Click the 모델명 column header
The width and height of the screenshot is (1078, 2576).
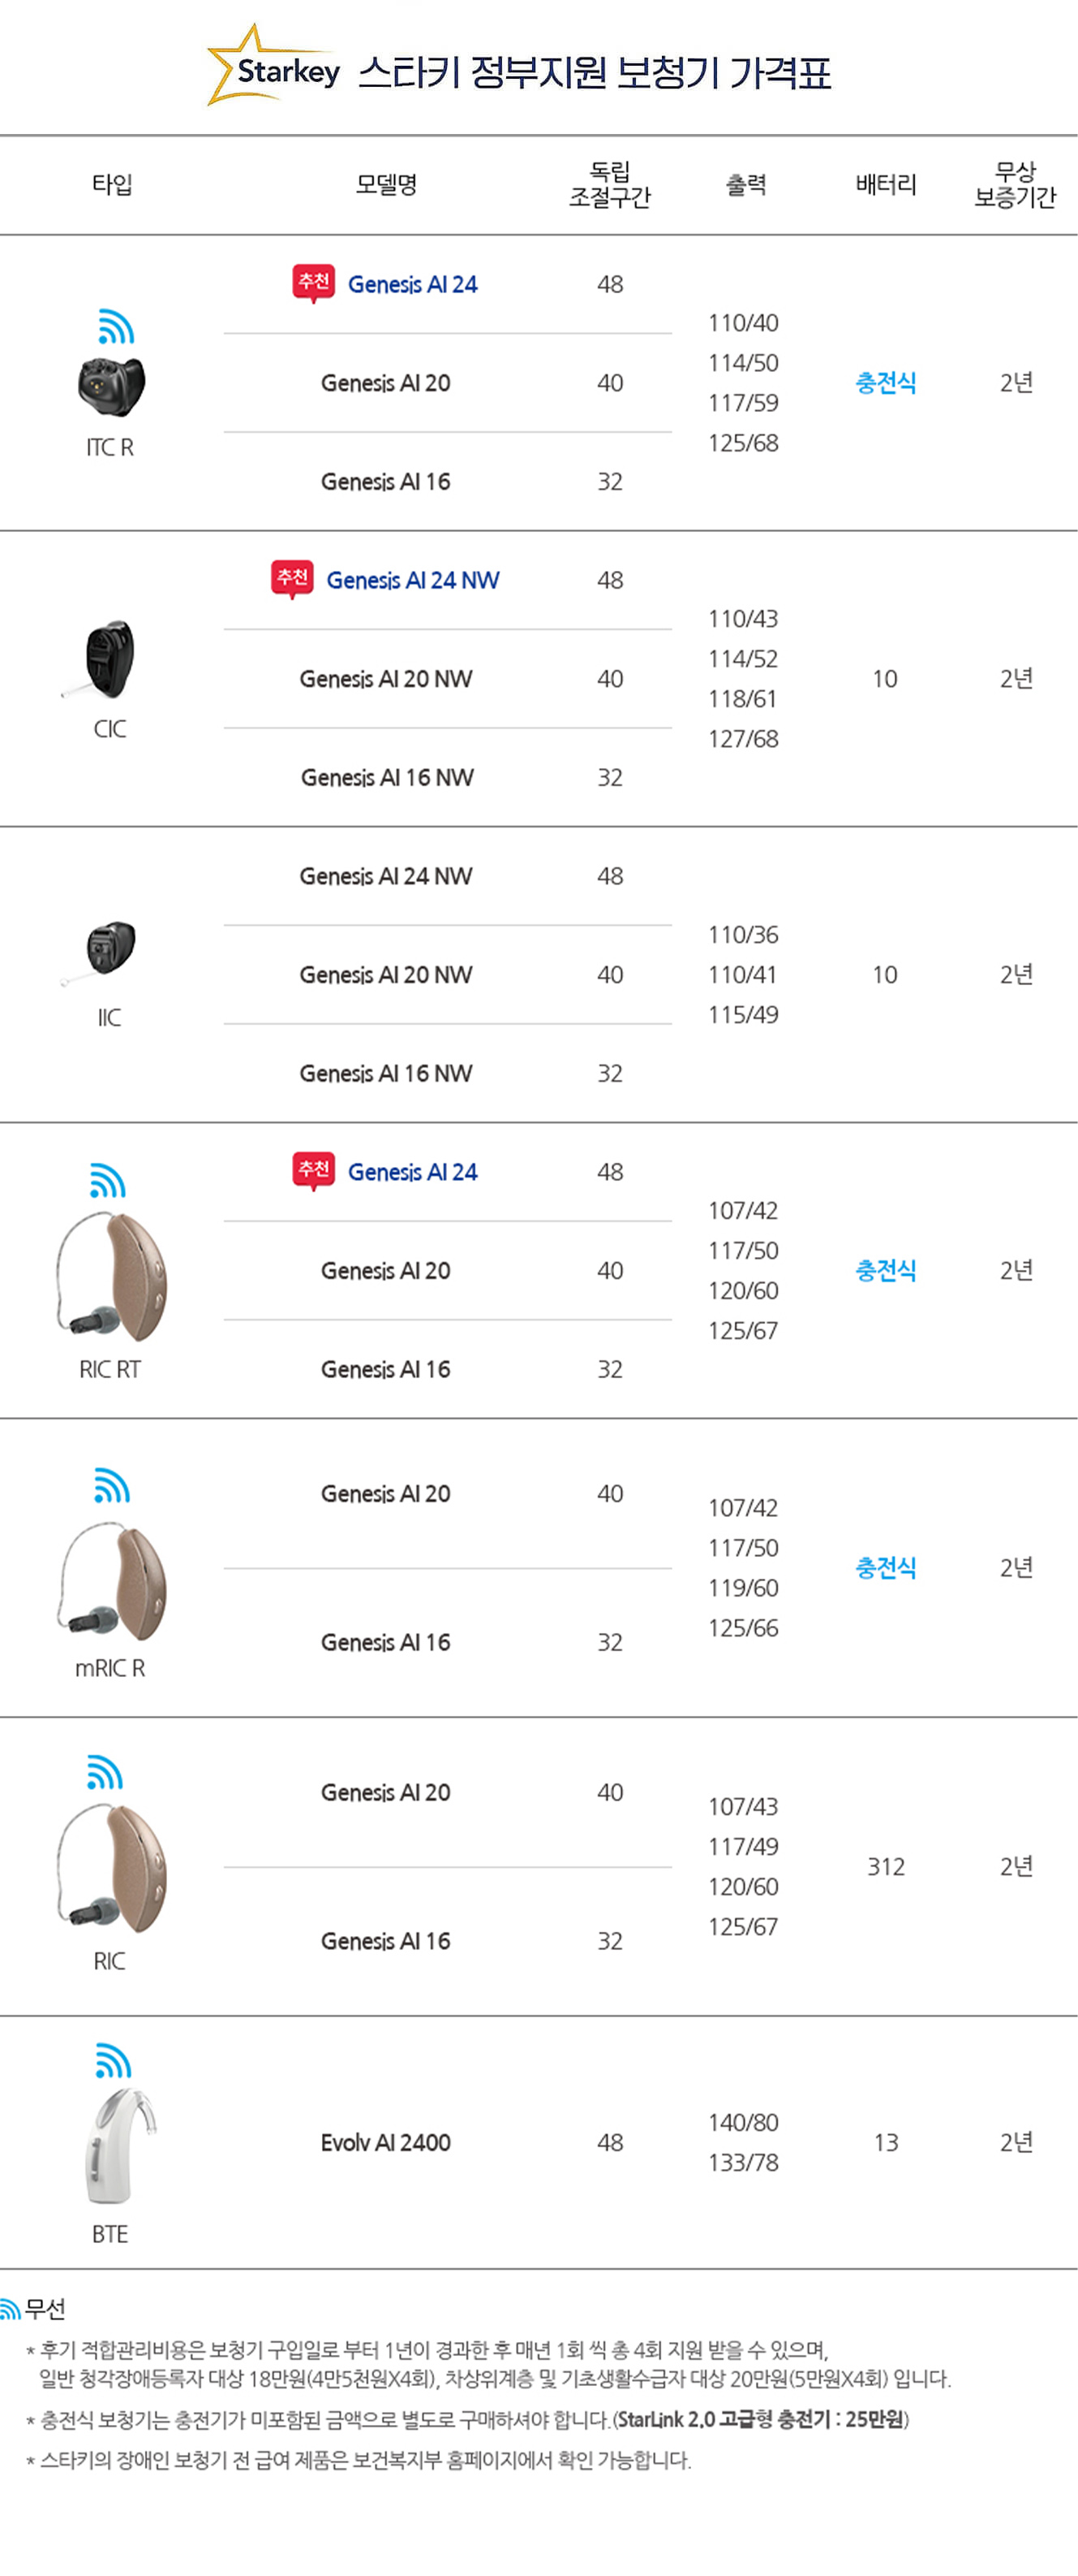pyautogui.click(x=387, y=184)
